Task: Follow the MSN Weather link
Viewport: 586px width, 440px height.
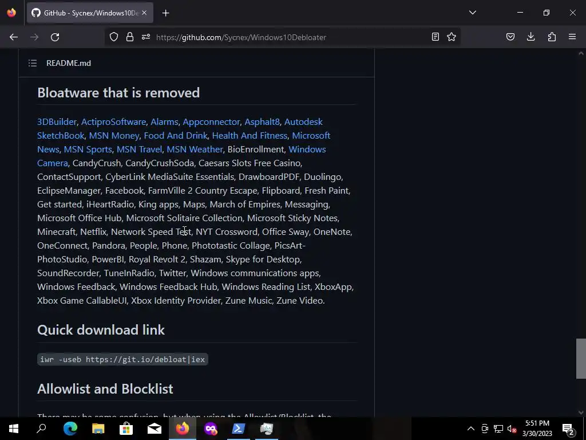Action: click(195, 150)
